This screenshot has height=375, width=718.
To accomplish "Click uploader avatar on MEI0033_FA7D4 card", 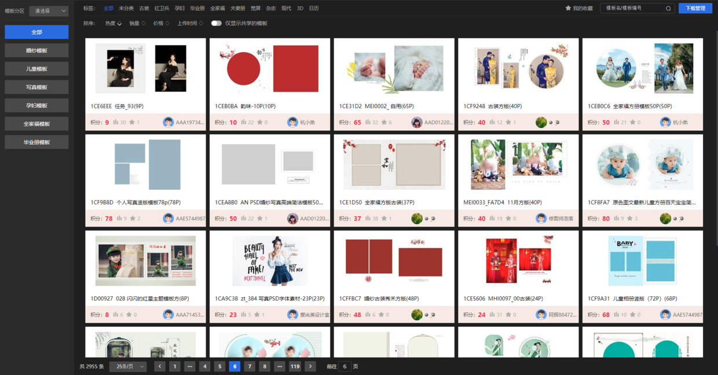I will (x=541, y=219).
